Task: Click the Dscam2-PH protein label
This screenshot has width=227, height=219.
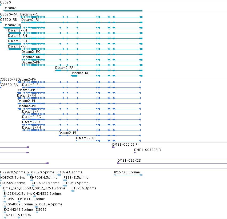Action: [27, 79]
